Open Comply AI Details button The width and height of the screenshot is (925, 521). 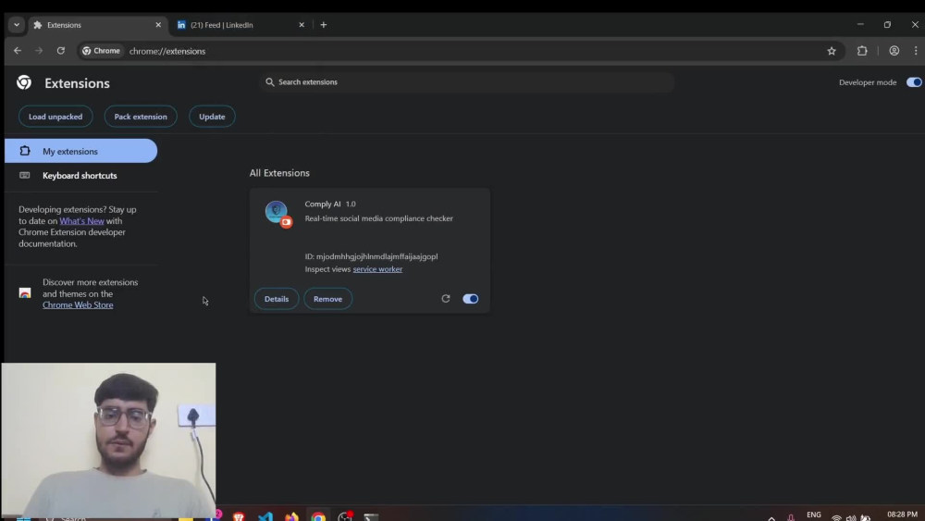pyautogui.click(x=276, y=299)
